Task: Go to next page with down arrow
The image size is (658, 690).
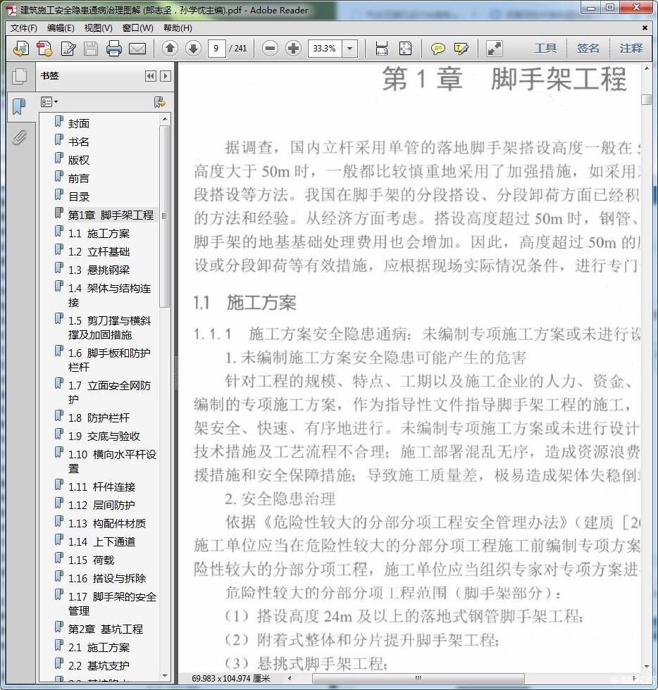Action: click(x=193, y=49)
